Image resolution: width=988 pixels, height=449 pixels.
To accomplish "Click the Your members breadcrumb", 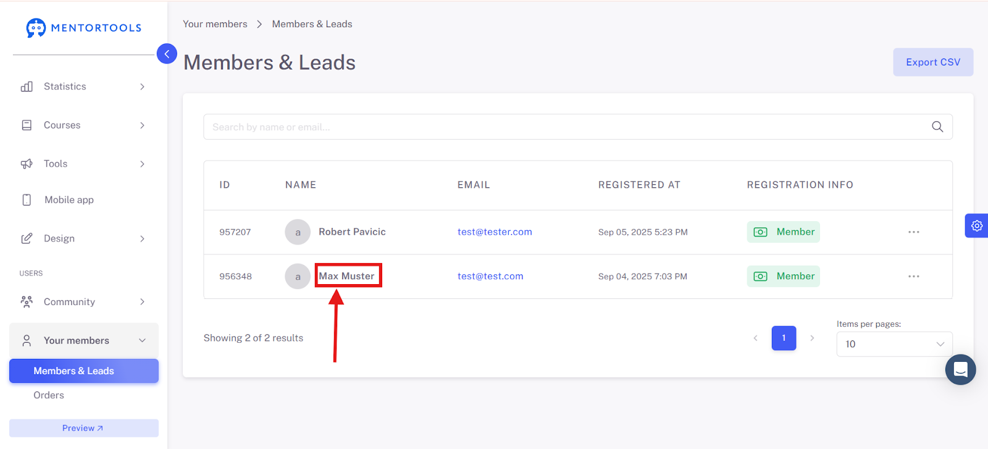I will click(x=215, y=24).
